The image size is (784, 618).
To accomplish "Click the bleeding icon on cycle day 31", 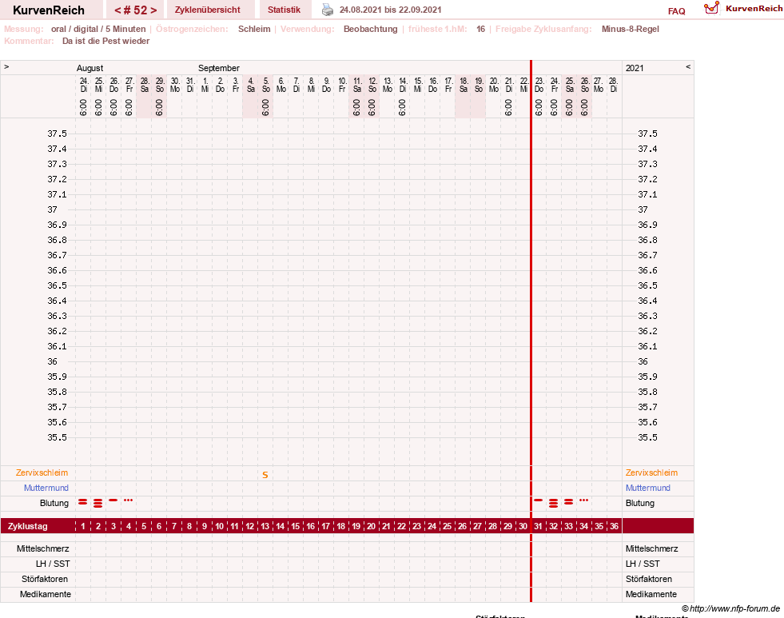I will (x=538, y=500).
